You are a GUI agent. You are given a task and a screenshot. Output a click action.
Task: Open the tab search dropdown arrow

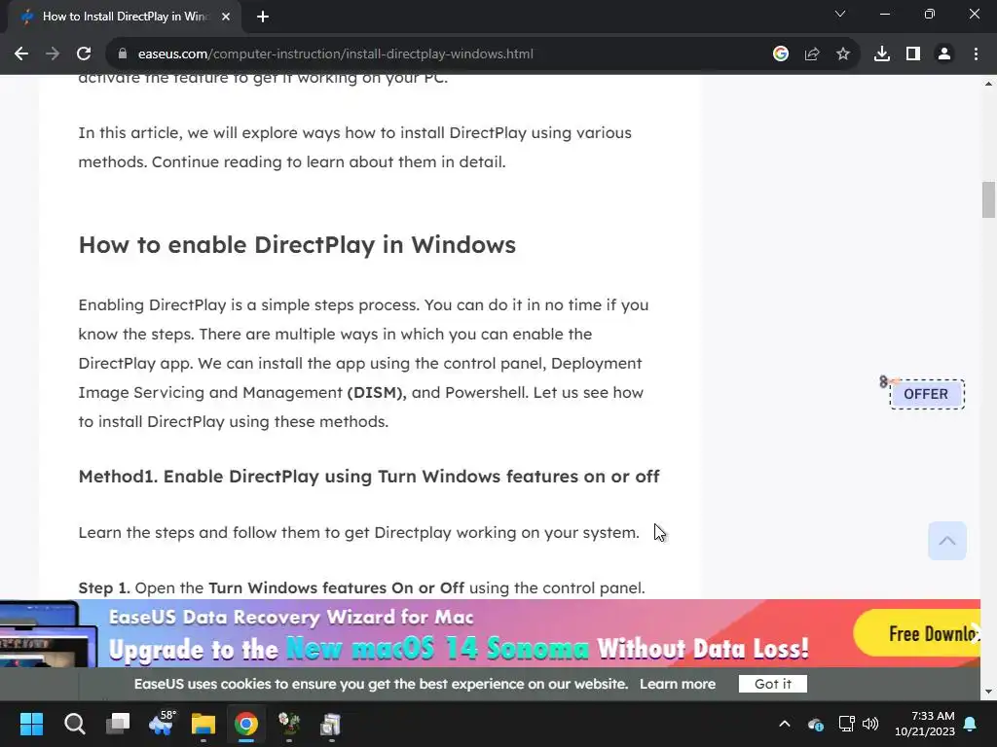[x=840, y=14]
